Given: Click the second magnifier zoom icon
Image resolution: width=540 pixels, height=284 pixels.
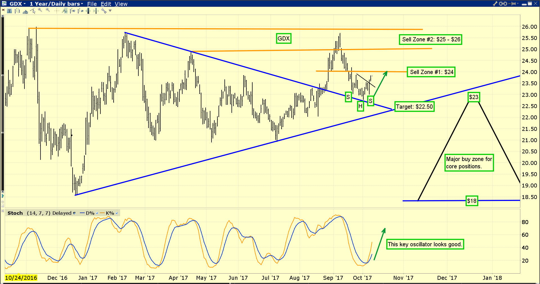Looking at the screenshot, I should click(48, 10).
